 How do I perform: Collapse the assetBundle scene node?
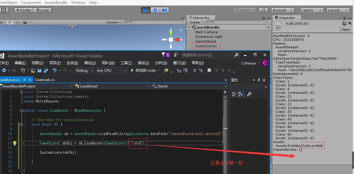point(189,27)
